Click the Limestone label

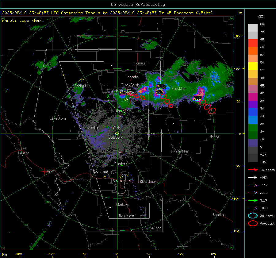coord(58,118)
